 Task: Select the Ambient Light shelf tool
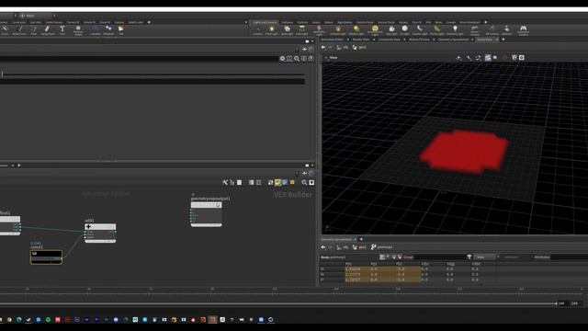coord(455,30)
